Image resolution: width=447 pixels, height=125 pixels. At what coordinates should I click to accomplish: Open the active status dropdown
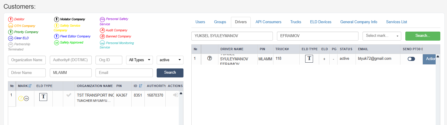tap(170, 60)
